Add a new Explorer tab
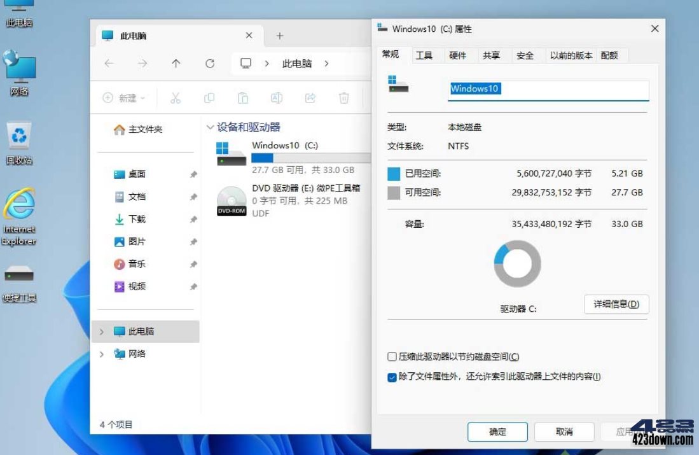This screenshot has height=455, width=699. click(x=279, y=36)
